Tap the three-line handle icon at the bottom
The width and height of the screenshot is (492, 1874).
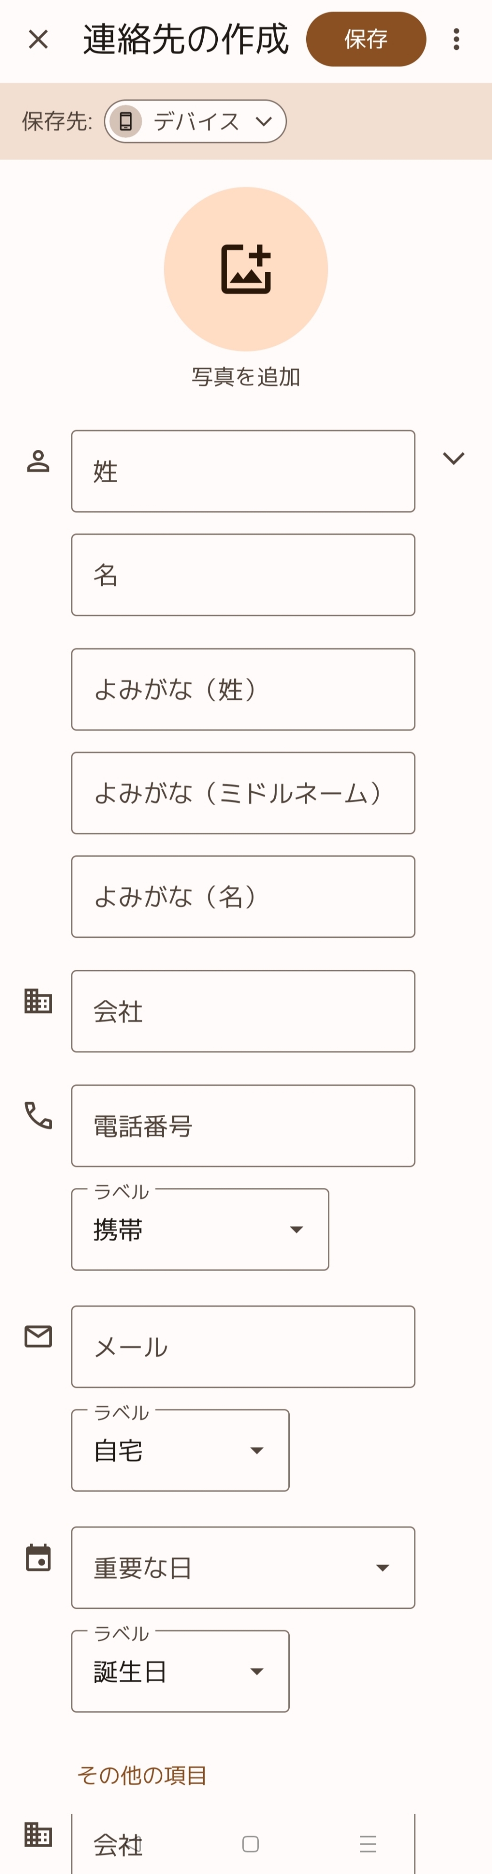[x=368, y=1843]
